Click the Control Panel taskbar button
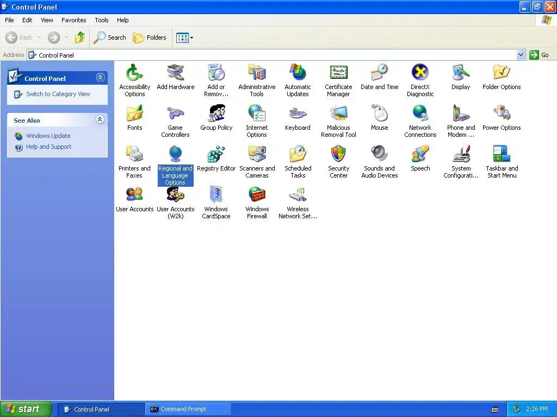The image size is (557, 417). click(x=101, y=409)
